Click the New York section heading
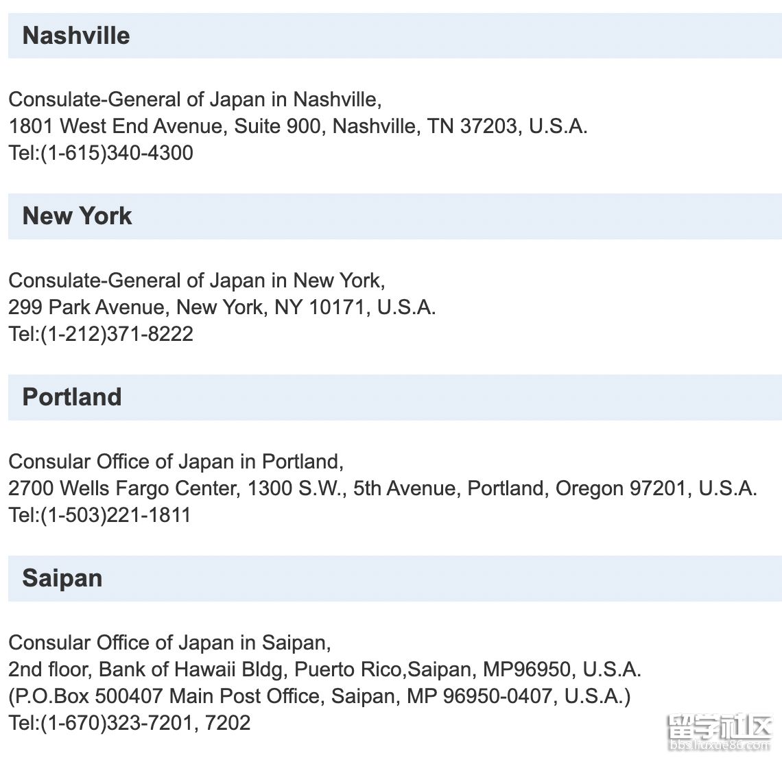The width and height of the screenshot is (782, 760). pos(78,216)
